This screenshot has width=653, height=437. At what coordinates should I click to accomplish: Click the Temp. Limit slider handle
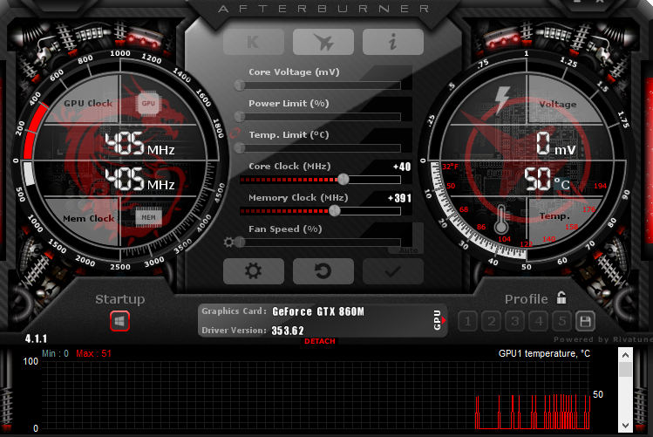click(240, 148)
